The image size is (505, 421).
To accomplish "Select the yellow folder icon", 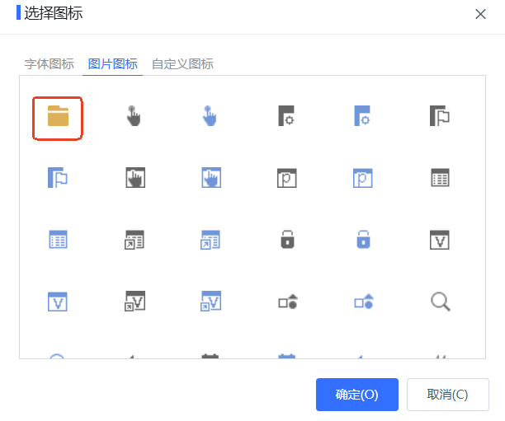I will (58, 116).
